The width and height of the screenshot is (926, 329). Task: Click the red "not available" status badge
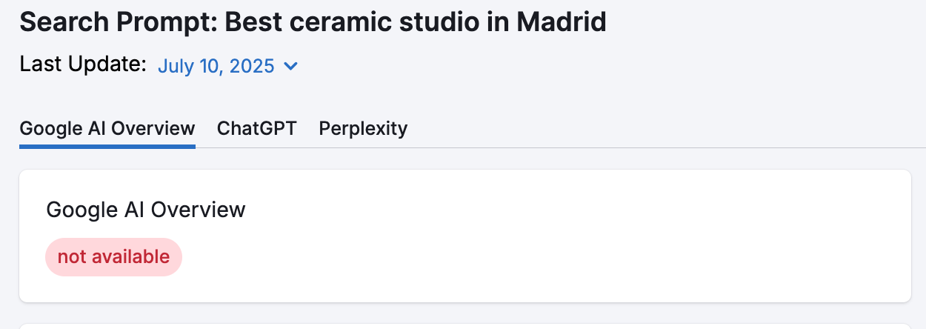113,257
